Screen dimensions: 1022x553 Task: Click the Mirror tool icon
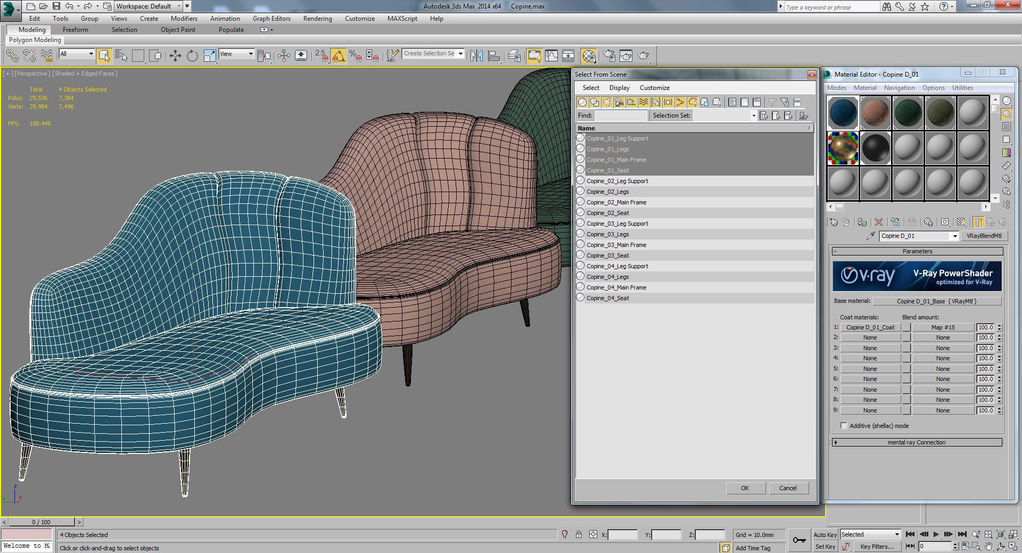click(477, 55)
